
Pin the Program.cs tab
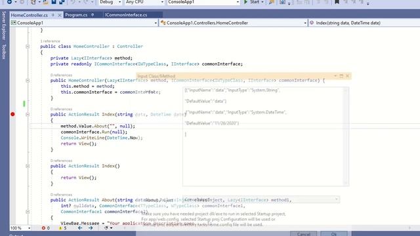tap(93, 15)
